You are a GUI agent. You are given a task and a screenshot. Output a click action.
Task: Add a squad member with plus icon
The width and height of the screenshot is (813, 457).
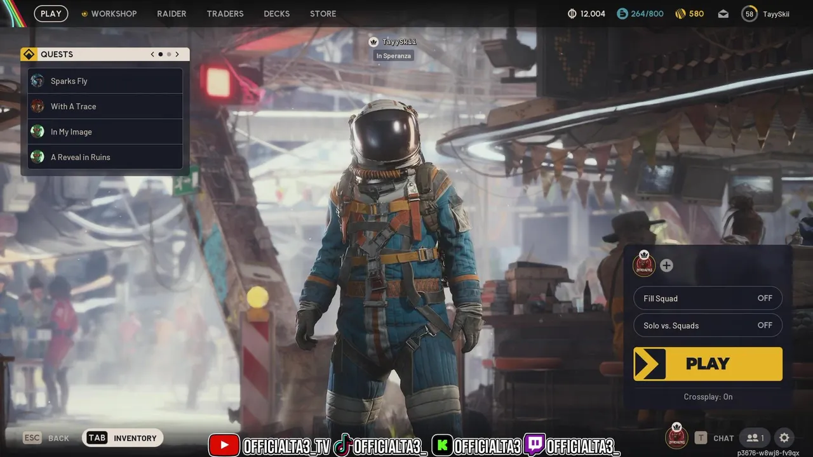coord(666,265)
